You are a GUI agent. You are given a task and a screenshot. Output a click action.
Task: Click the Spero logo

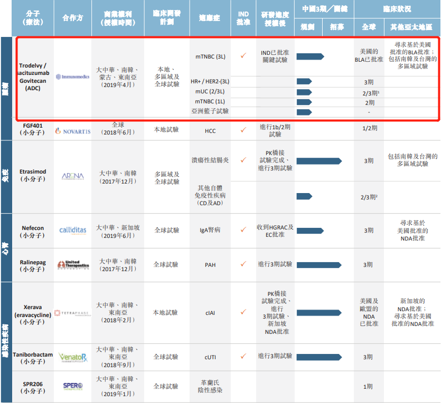72,386
